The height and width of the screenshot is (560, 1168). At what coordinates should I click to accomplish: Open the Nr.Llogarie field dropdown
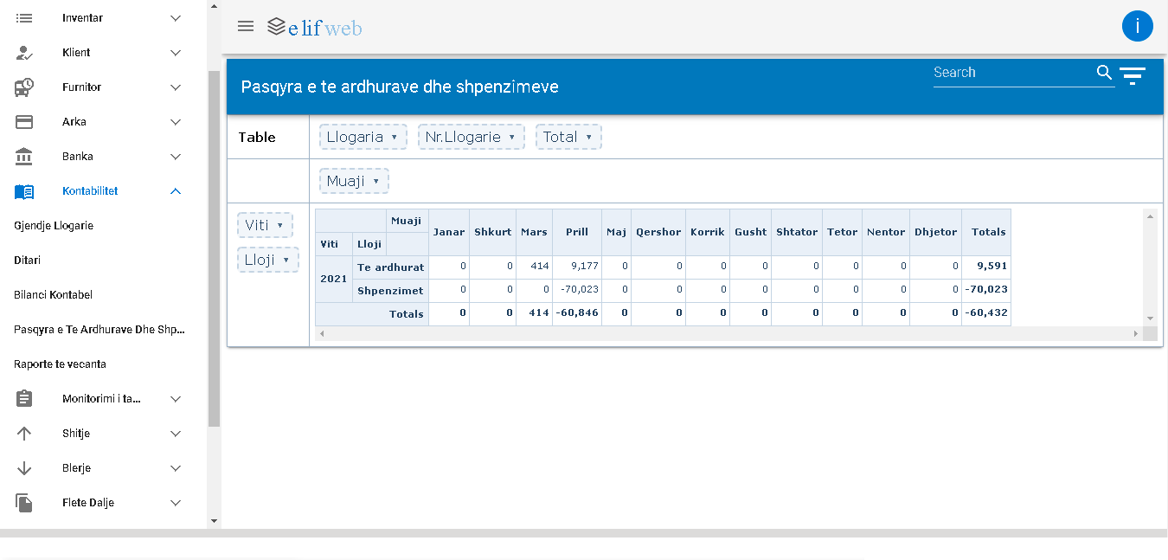click(511, 138)
